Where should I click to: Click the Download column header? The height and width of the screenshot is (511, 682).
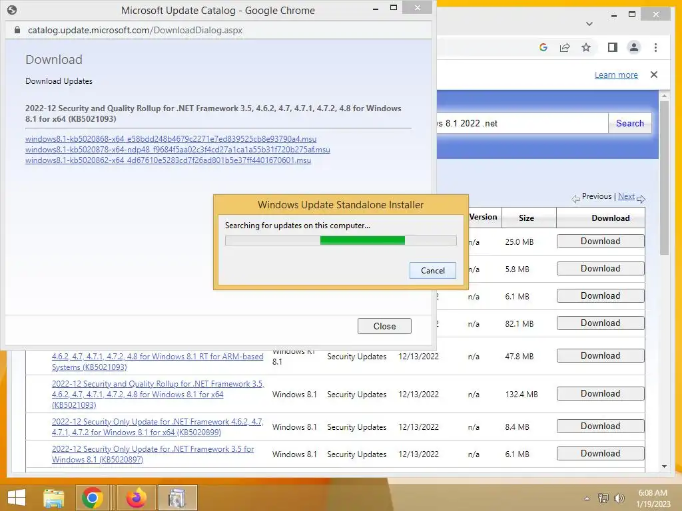click(610, 218)
